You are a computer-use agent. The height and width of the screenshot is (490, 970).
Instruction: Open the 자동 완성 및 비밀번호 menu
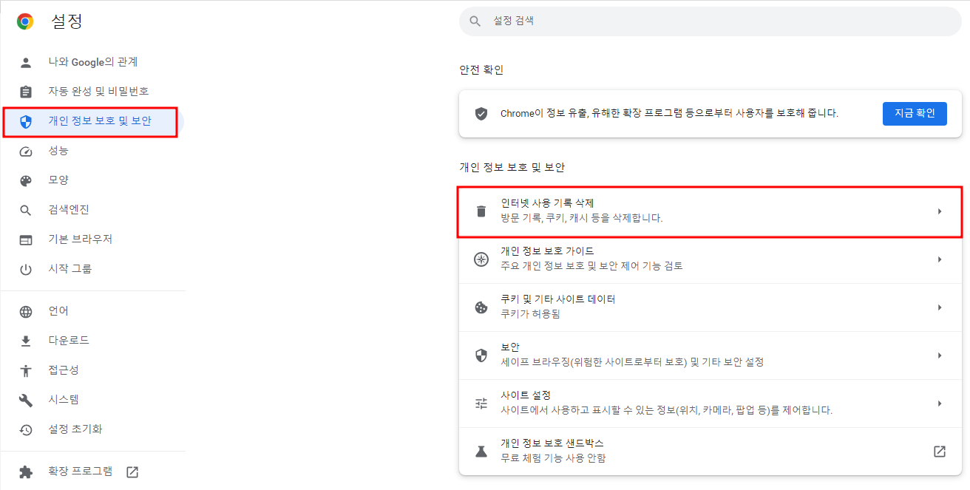(x=98, y=92)
